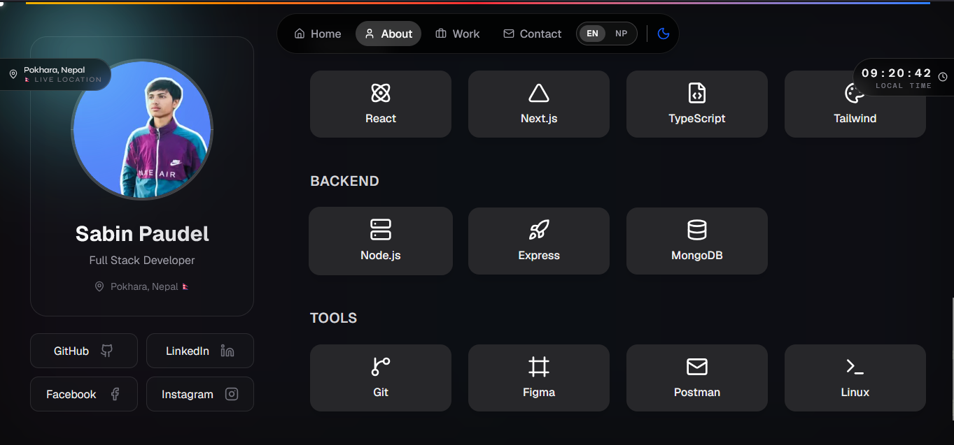Viewport: 954px width, 445px height.
Task: Open the About nav item
Action: [388, 34]
